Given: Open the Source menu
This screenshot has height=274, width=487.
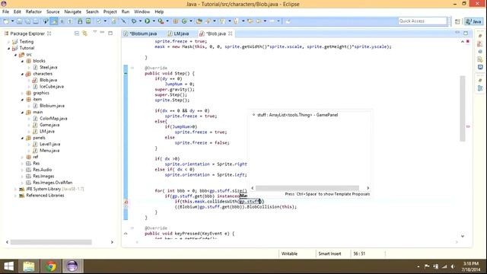Looking at the screenshot, I should coord(53,12).
